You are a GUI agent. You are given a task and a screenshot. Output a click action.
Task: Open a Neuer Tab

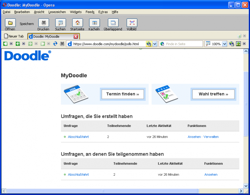pos(14,36)
